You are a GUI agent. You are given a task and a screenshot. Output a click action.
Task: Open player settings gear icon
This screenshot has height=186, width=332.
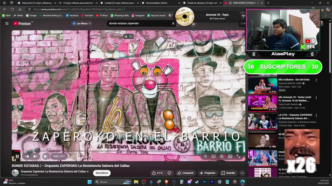[222, 156]
